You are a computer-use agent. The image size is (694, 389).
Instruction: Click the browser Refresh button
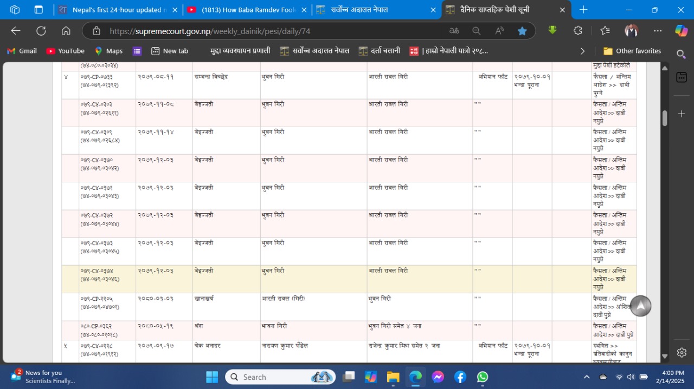point(41,31)
